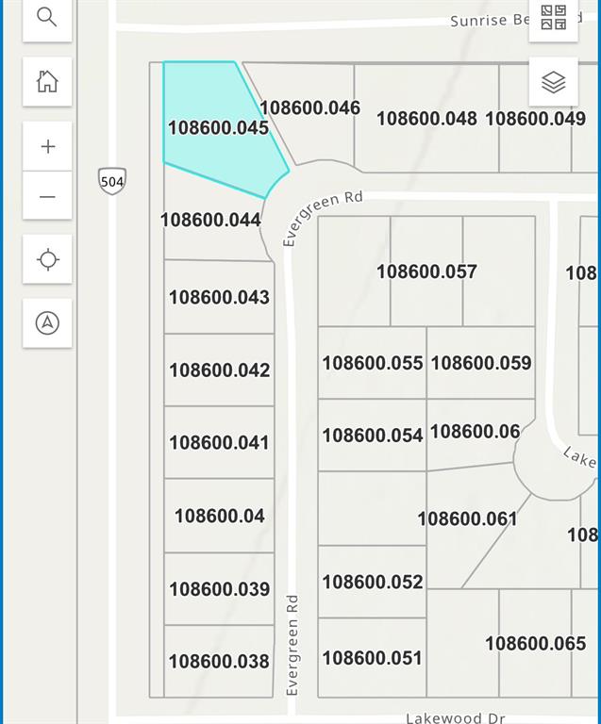Pick parcel 108600.038 near Lakewood Dr
Image resolution: width=601 pixels, height=724 pixels.
[219, 662]
